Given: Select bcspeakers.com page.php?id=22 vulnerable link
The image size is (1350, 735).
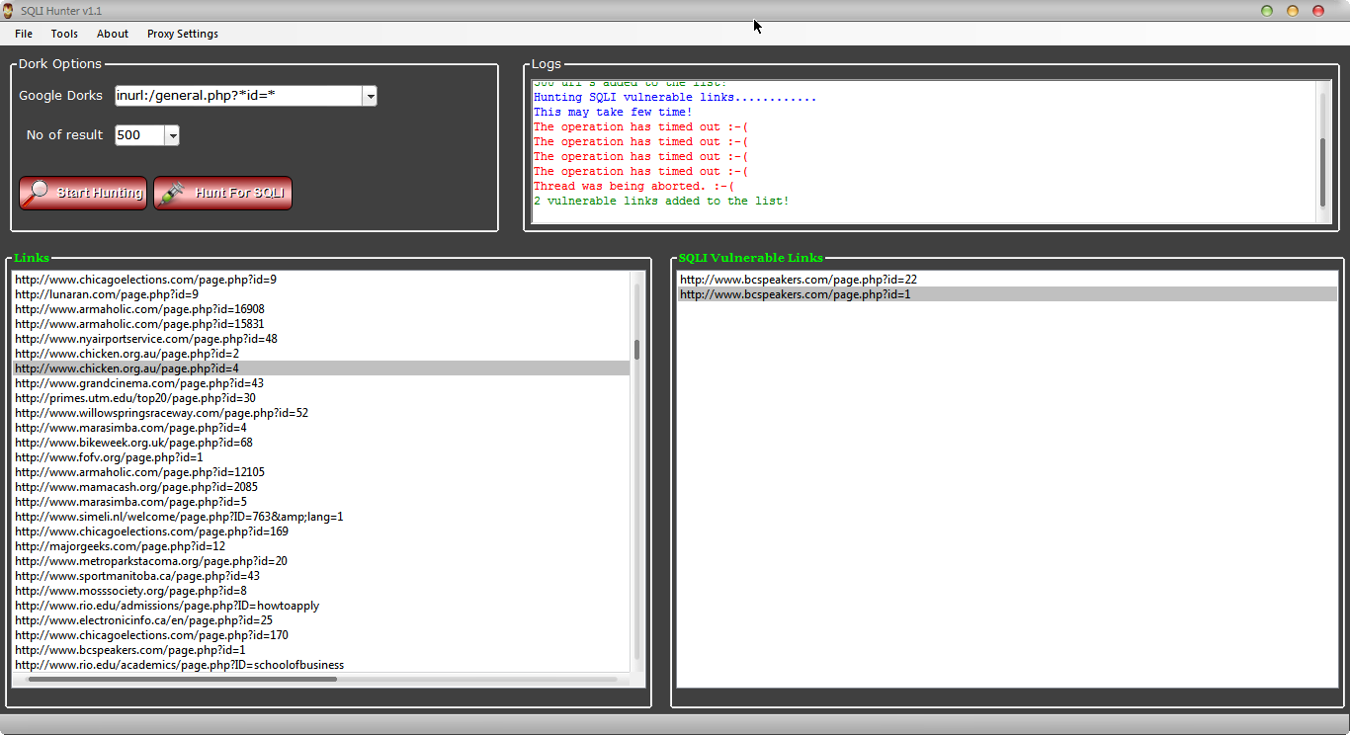Looking at the screenshot, I should [799, 280].
